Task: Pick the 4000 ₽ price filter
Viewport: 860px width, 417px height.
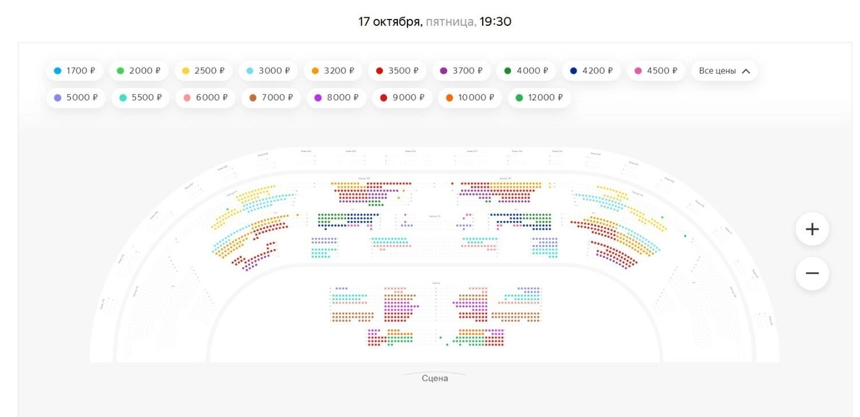Action: pyautogui.click(x=526, y=71)
